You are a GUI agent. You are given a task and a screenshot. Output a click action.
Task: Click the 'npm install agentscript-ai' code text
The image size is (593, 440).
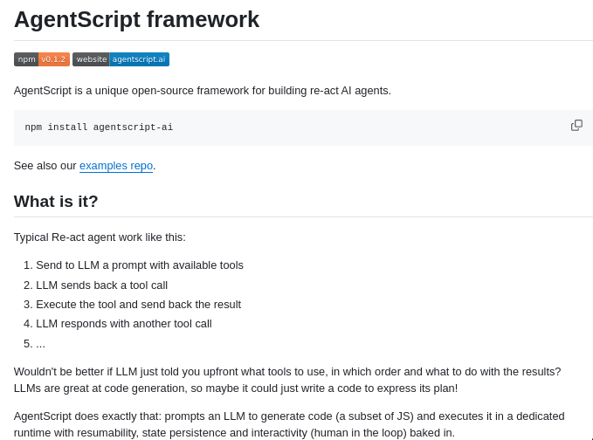[x=99, y=127]
